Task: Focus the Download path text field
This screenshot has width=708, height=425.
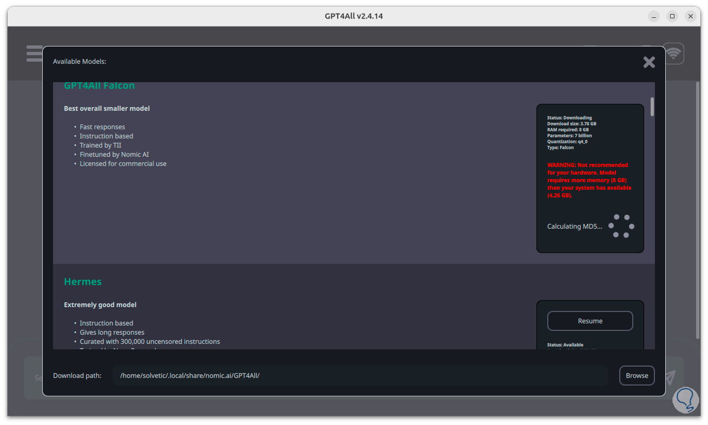Action: [x=360, y=376]
